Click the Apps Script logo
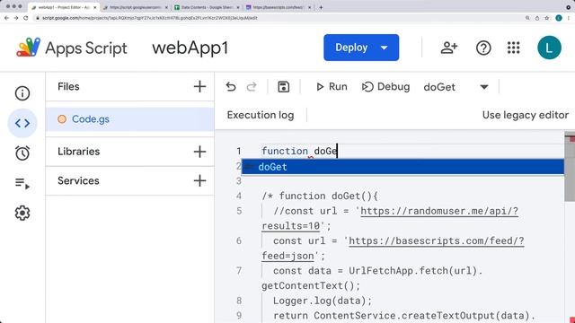Image resolution: width=575 pixels, height=323 pixels. coord(28,48)
